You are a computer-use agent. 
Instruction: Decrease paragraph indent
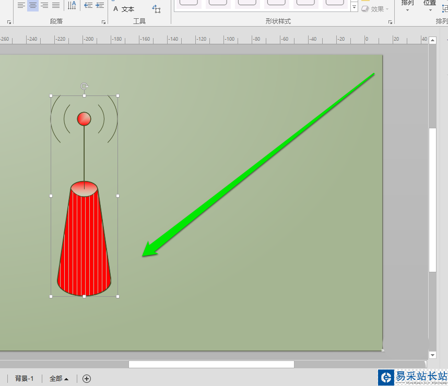[x=88, y=5]
